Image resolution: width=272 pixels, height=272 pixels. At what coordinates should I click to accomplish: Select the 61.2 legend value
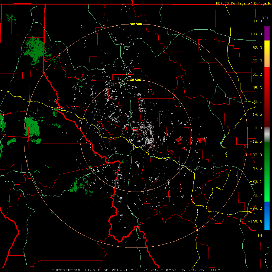coord(257,74)
